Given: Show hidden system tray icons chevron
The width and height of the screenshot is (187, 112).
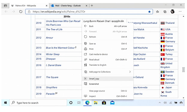Looking at the screenshot, I should (160, 103).
